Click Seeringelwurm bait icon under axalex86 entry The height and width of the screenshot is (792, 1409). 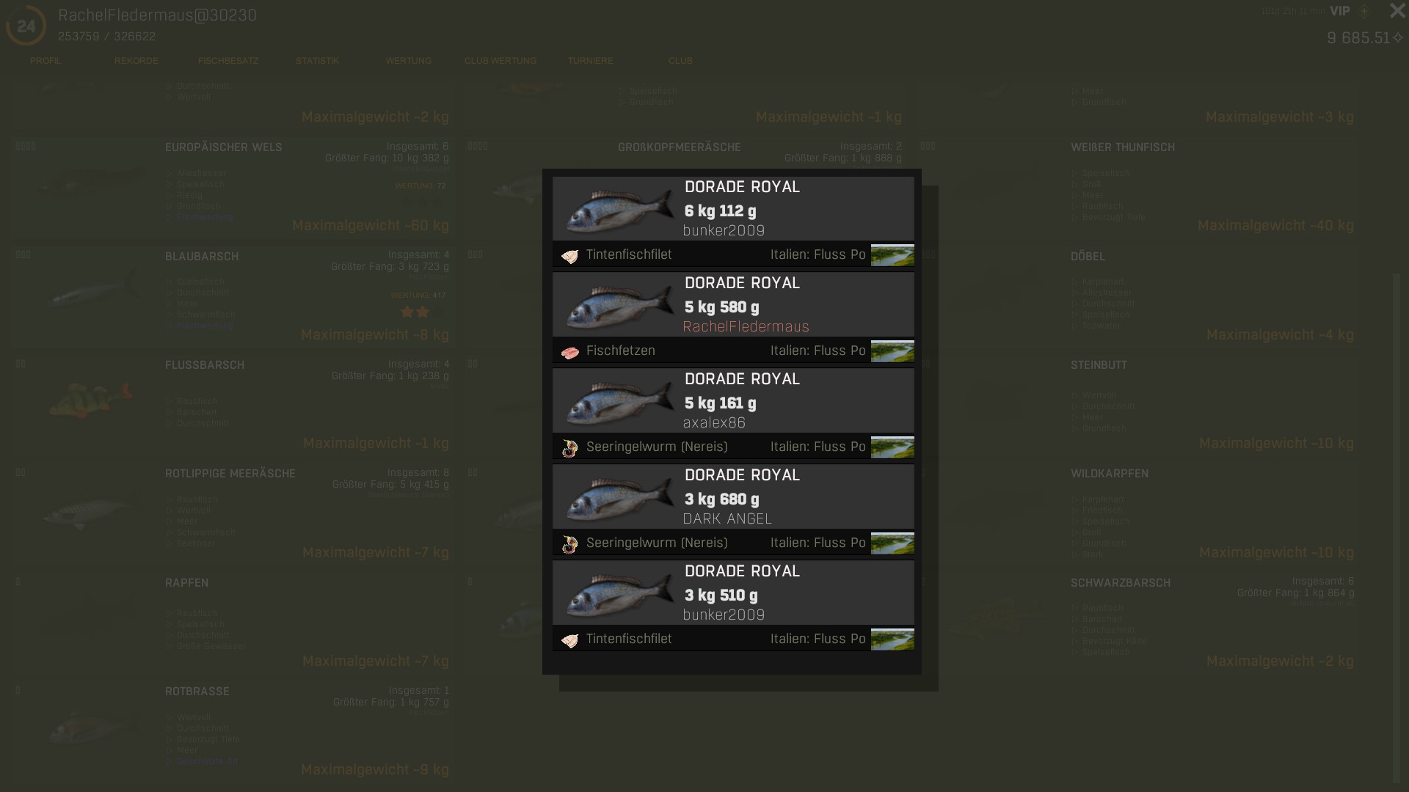pos(569,448)
